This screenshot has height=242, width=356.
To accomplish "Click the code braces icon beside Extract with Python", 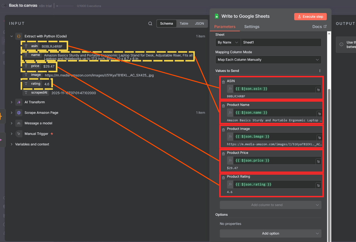I will pyautogui.click(x=19, y=36).
